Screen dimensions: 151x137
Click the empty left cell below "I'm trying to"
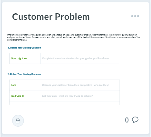[x=25, y=103]
